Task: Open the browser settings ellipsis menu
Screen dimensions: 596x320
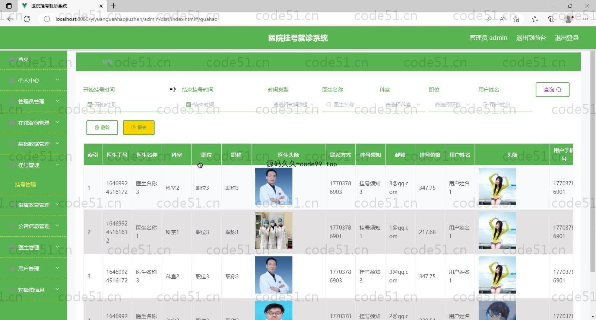Action: coord(586,19)
